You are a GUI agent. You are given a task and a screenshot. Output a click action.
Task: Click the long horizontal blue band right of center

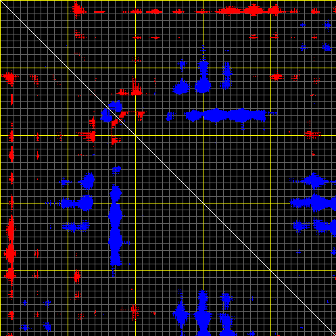(225, 115)
